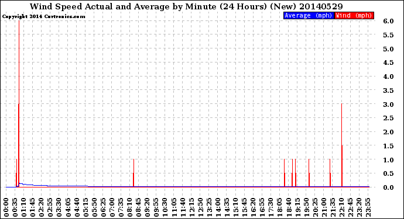Click the 2.0 y-axis label
Viewport: 404px width, 219px height.
[x=388, y=132]
